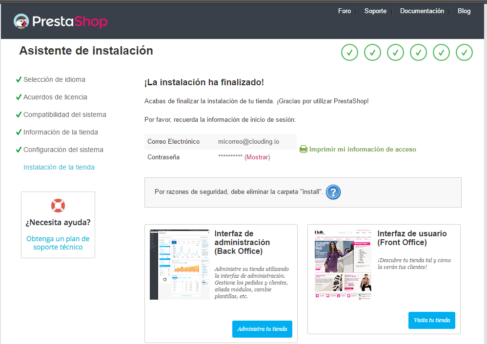The image size is (487, 344).
Task: Select the Instalación de la tienda step
Action: (59, 167)
